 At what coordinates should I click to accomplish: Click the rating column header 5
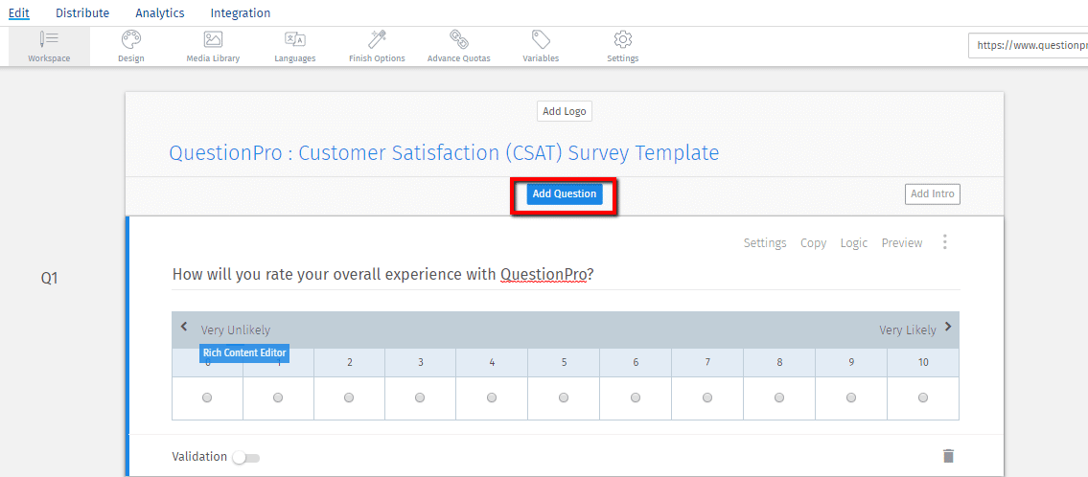564,362
